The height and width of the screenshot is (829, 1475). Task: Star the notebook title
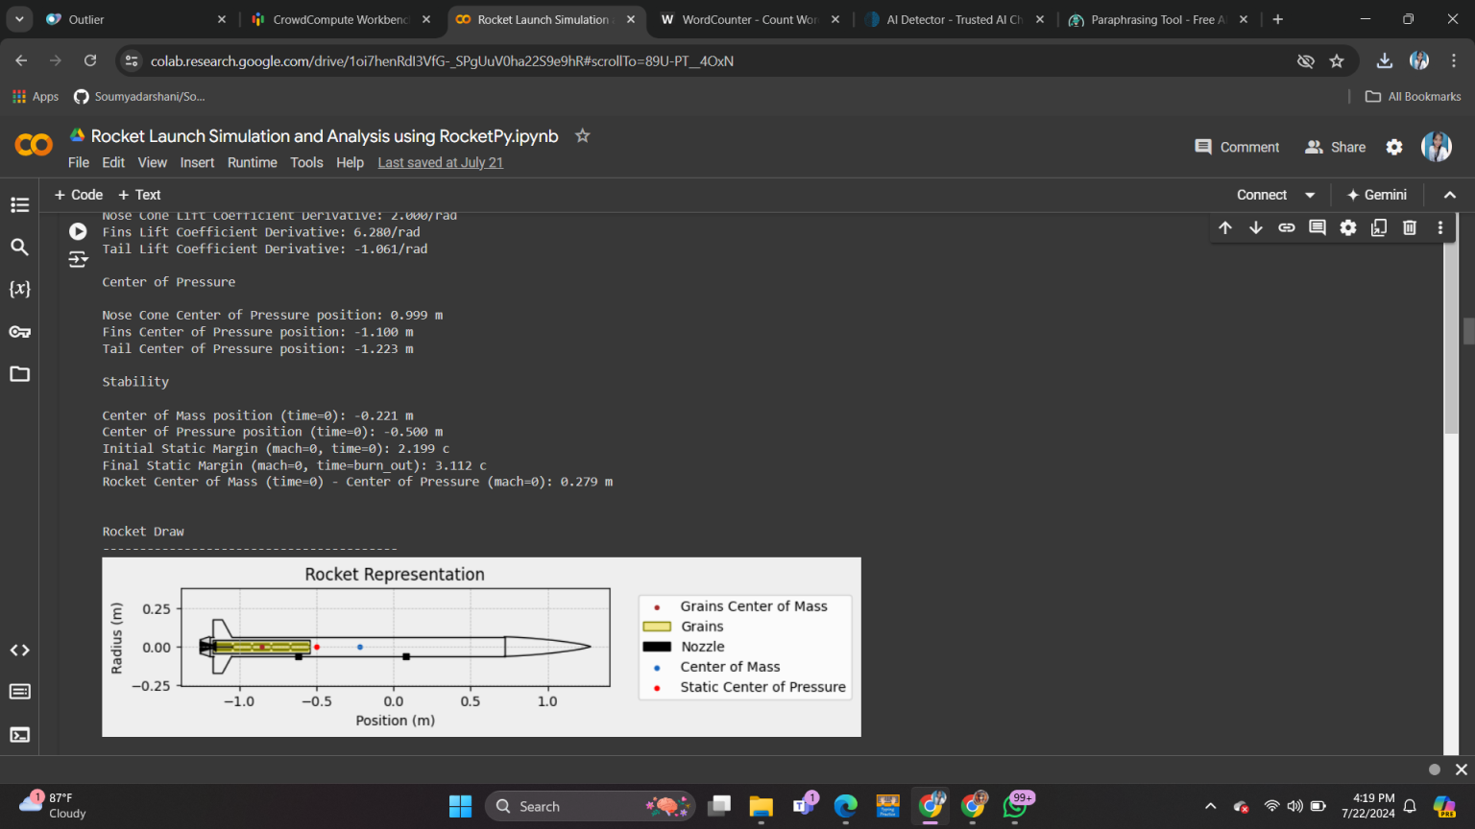pos(582,136)
